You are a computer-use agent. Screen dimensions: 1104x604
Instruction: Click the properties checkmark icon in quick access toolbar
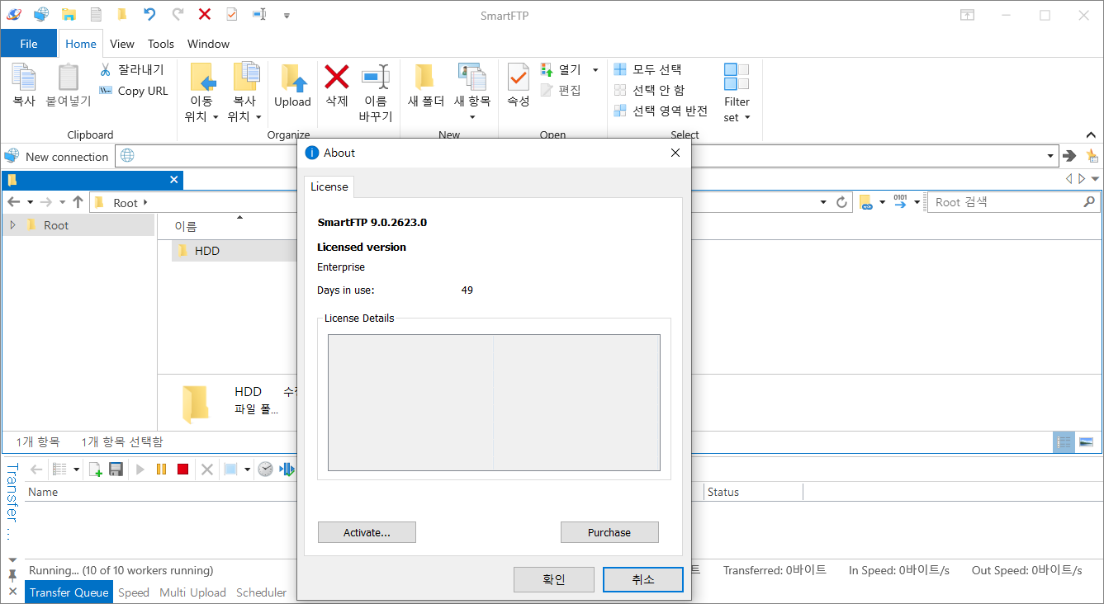(x=231, y=14)
